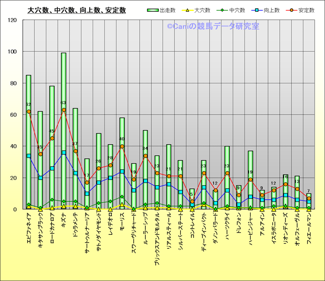325x281 pixels.
Task: Click the green 出走数 legend bar icon
Action: [153, 10]
